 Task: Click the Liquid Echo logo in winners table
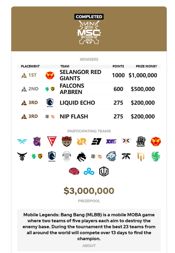(50, 103)
